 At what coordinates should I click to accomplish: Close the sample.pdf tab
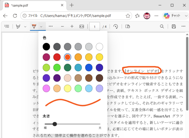coord(62,5)
